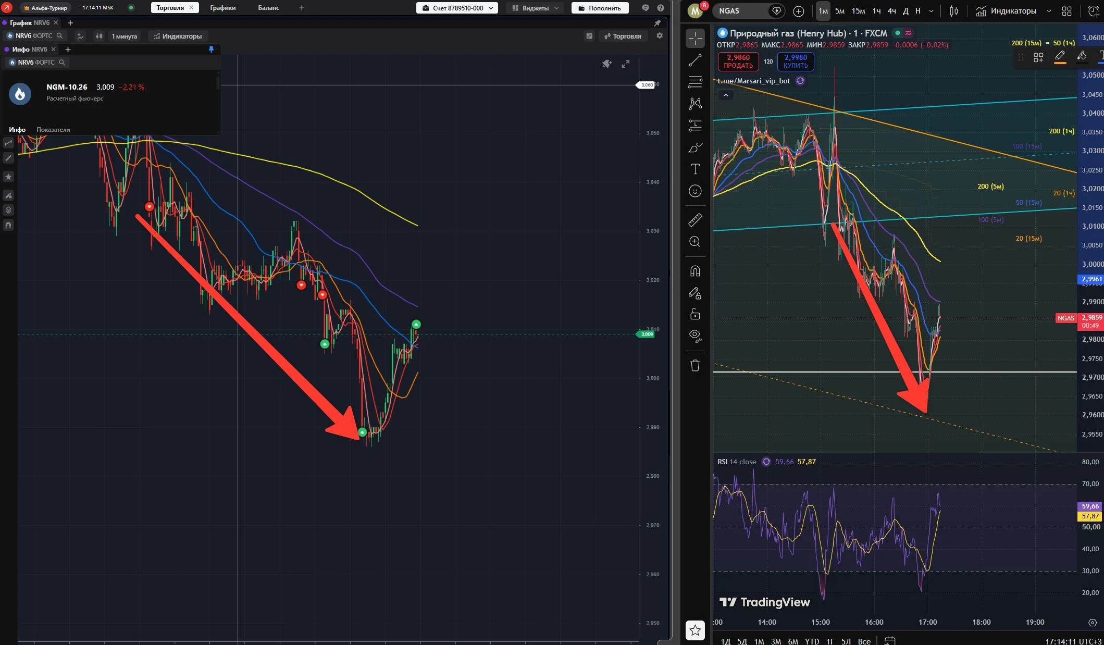Image resolution: width=1104 pixels, height=645 pixels.
Task: Select the trend line drawing tool
Action: (695, 60)
